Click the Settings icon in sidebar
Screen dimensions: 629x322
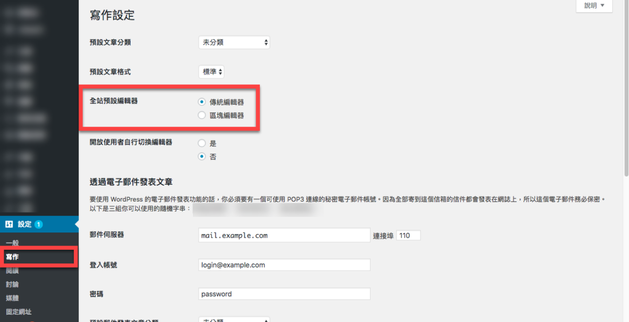(9, 224)
